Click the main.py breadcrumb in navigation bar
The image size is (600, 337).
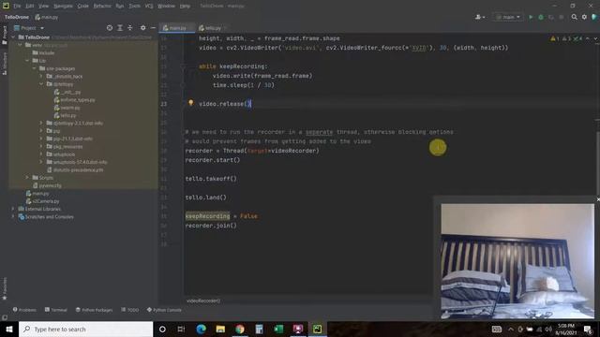coord(47,17)
